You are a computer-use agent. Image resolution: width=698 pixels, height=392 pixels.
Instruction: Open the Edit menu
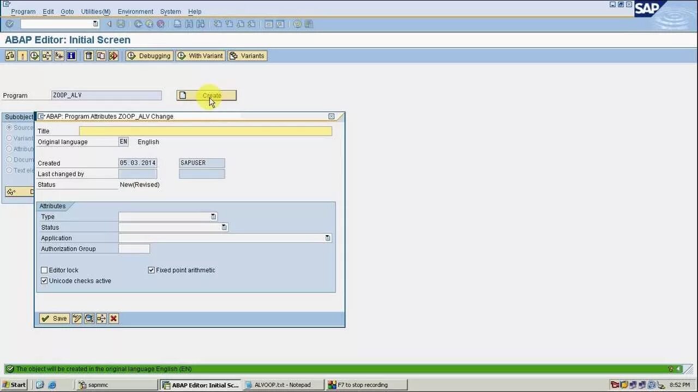[48, 11]
